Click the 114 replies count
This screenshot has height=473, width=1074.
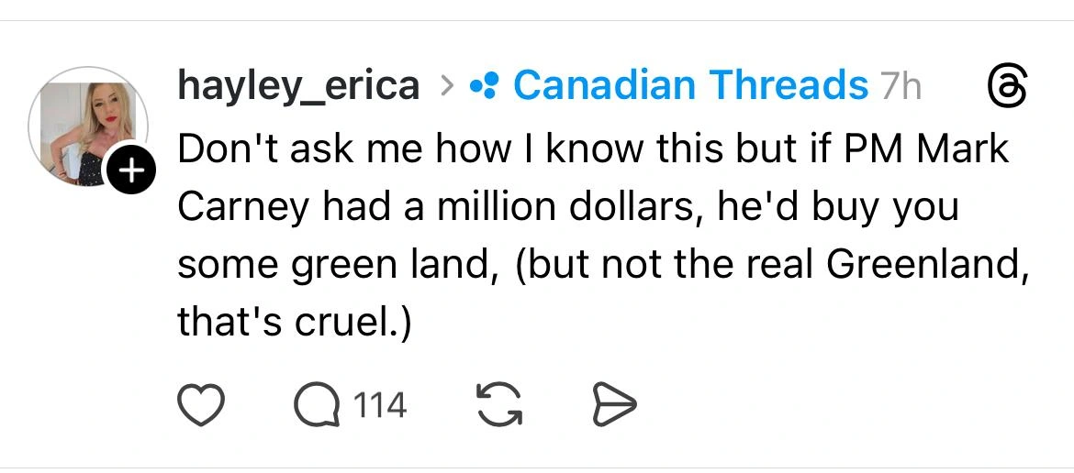pos(380,404)
